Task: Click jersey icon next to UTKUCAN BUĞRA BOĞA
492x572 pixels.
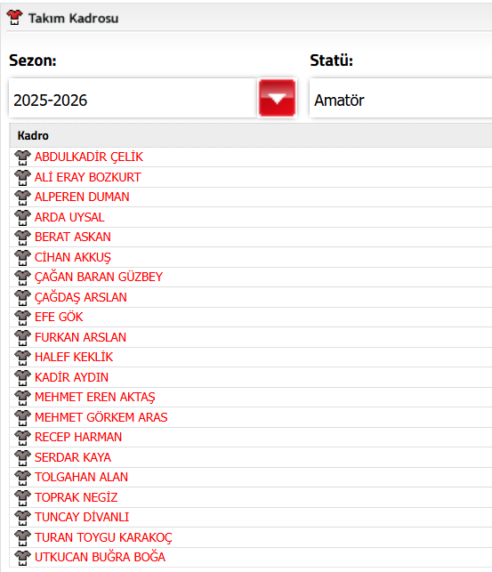Action: 22,558
